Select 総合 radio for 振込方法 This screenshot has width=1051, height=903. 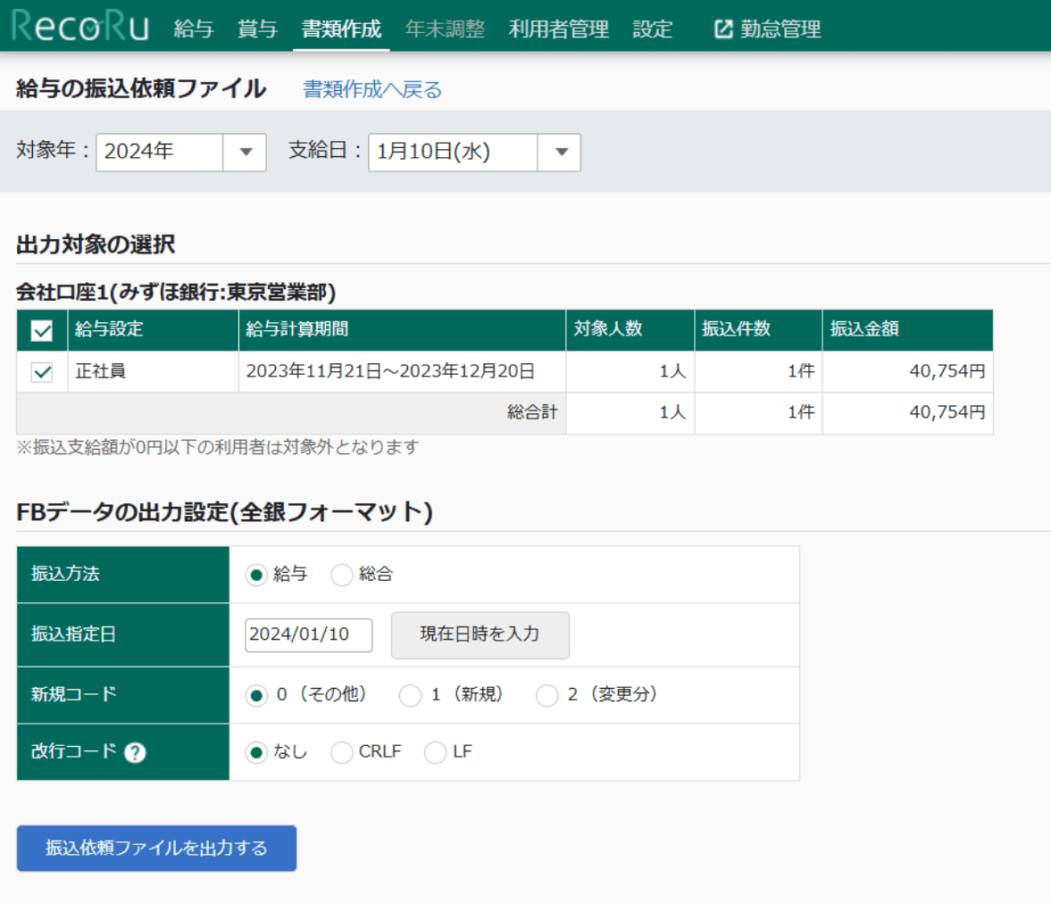341,575
